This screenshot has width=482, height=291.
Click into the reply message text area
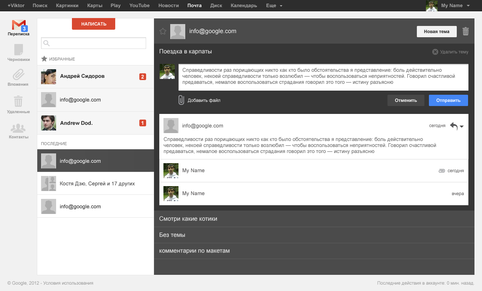click(x=323, y=77)
